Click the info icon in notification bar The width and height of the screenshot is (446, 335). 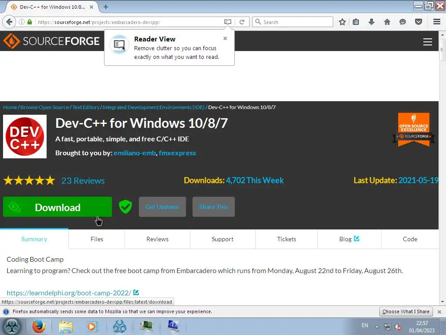pyautogui.click(x=6, y=311)
